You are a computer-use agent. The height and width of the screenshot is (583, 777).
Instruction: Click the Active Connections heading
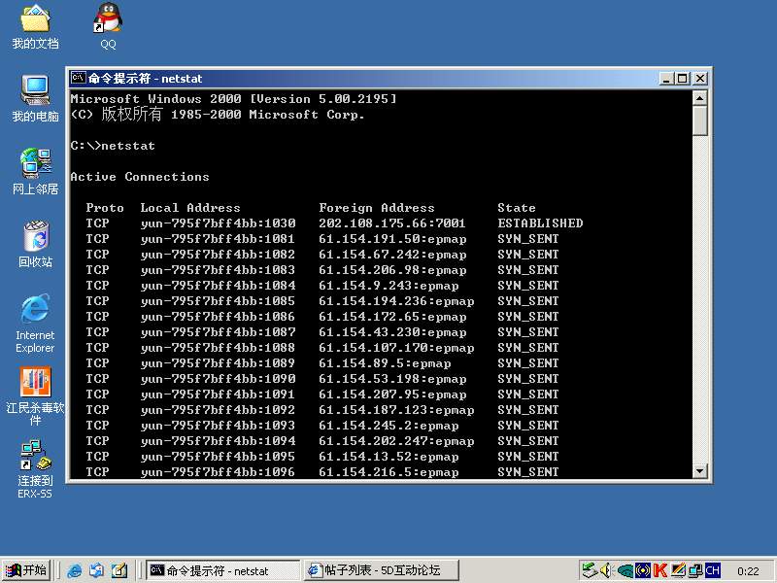pos(140,177)
